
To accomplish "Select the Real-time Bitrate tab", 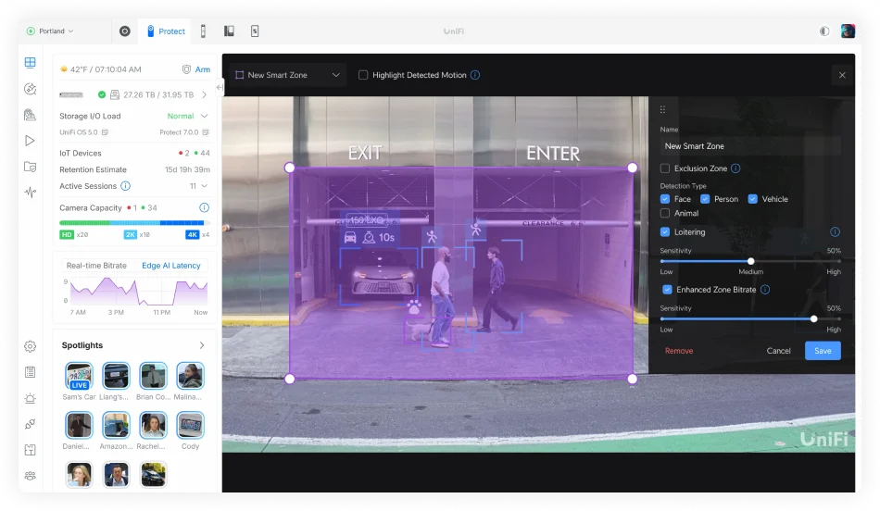I will [96, 266].
